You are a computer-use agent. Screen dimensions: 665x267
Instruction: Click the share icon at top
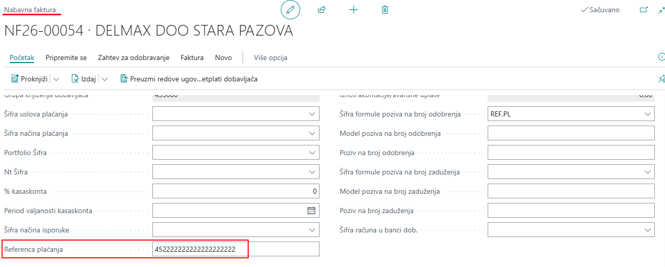coord(322,10)
